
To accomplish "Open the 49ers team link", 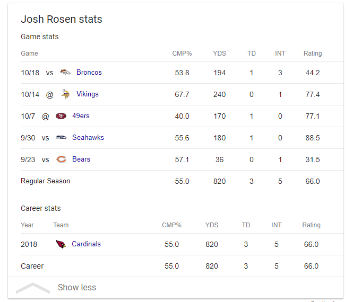I will 81,116.
